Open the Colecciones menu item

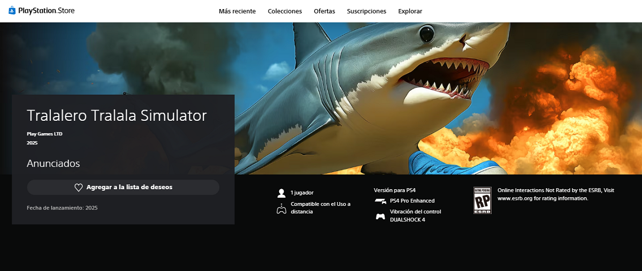[285, 11]
